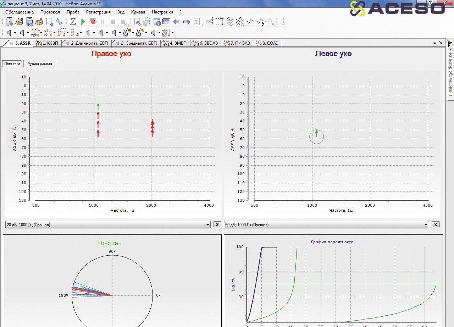
Task: Switch to the 1. КСВП tab
Action: pos(49,43)
